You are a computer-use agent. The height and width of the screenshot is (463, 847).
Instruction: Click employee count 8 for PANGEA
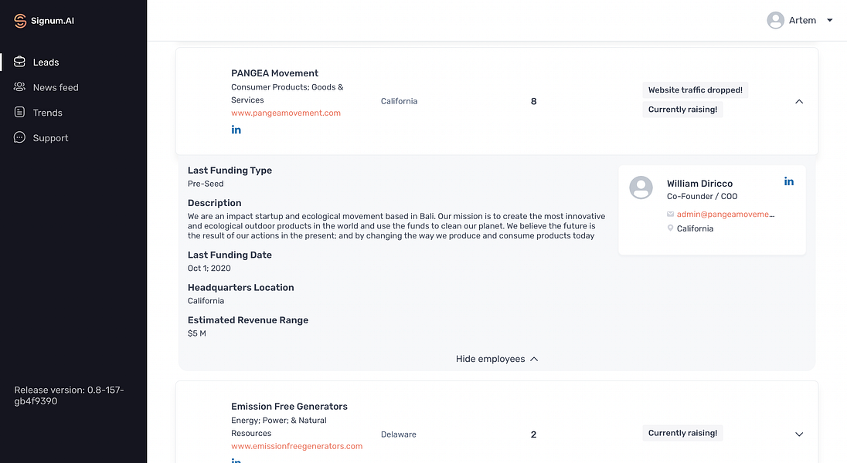click(534, 101)
